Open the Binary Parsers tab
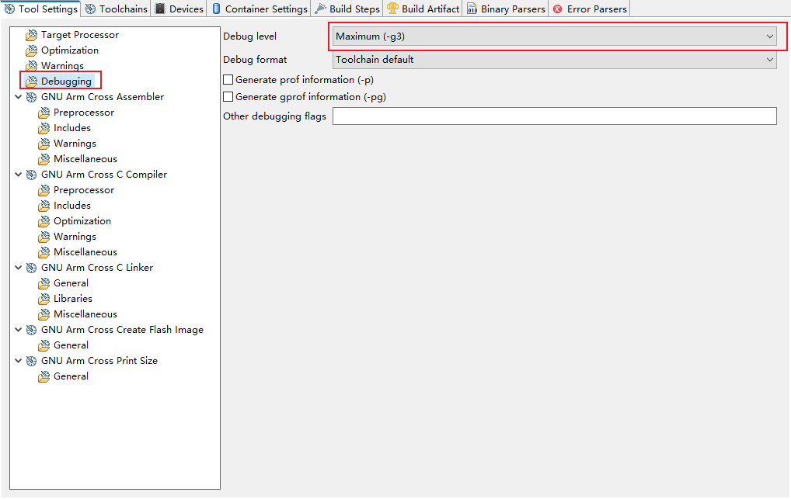The image size is (791, 499). (x=506, y=9)
